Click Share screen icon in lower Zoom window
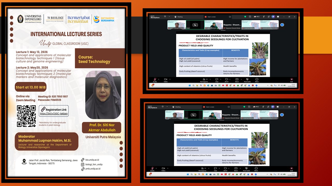332x186 pixels. (x=236, y=168)
